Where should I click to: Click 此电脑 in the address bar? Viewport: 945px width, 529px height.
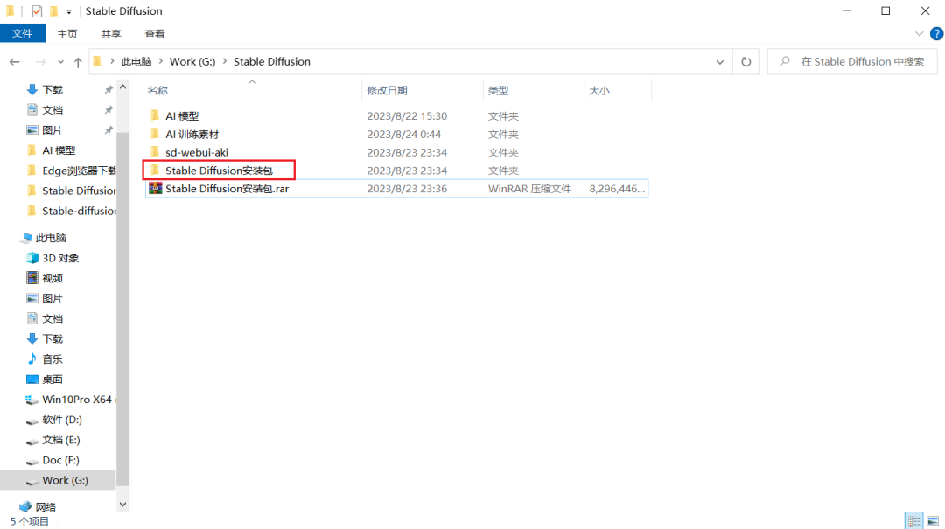136,61
